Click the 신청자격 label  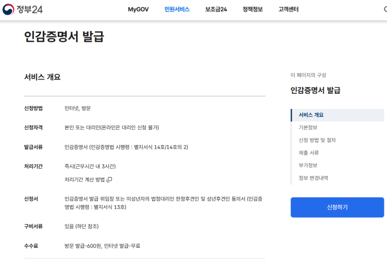click(x=33, y=128)
